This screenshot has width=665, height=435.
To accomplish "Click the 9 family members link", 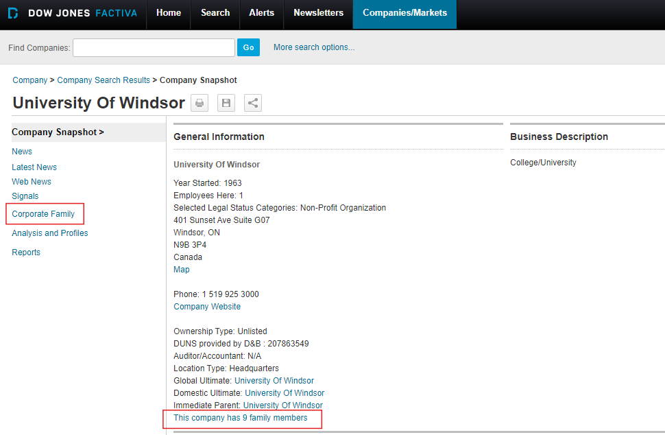I will coord(241,418).
